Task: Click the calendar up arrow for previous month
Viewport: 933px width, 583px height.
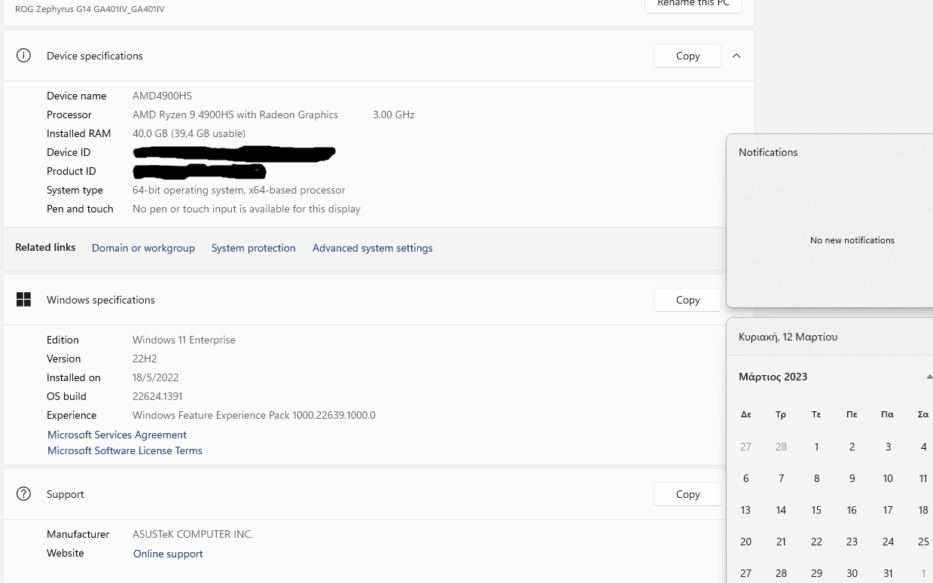Action: click(929, 377)
